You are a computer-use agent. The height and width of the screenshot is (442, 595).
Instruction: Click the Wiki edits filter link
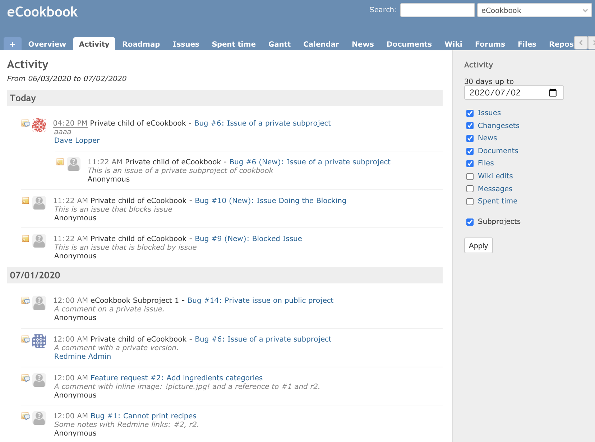[495, 176]
